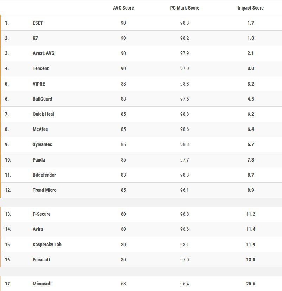
Task: Select the Trend Micro row label
Action: pyautogui.click(x=45, y=190)
